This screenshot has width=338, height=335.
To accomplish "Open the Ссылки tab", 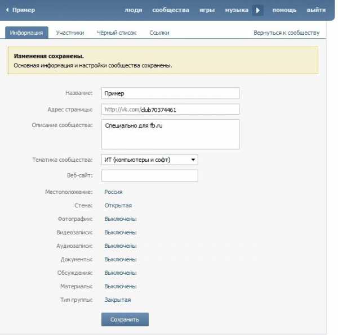I will (159, 33).
